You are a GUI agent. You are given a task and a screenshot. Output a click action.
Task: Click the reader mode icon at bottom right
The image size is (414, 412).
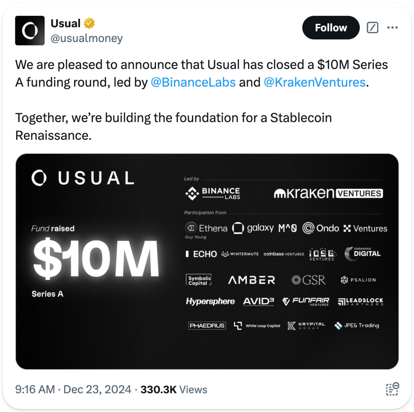(392, 389)
